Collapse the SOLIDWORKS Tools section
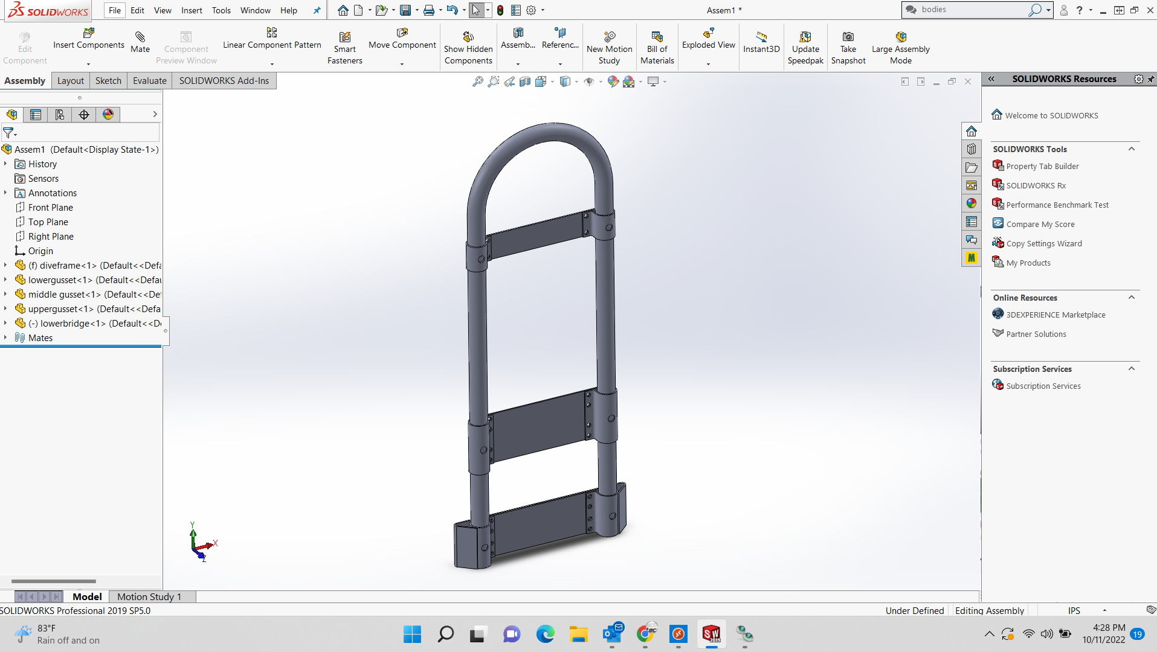This screenshot has width=1157, height=652. pos(1132,149)
